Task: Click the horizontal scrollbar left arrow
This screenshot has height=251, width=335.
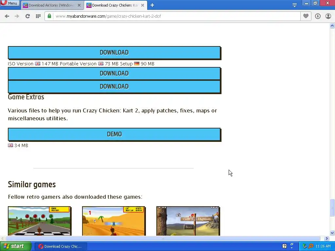Action: [2, 238]
